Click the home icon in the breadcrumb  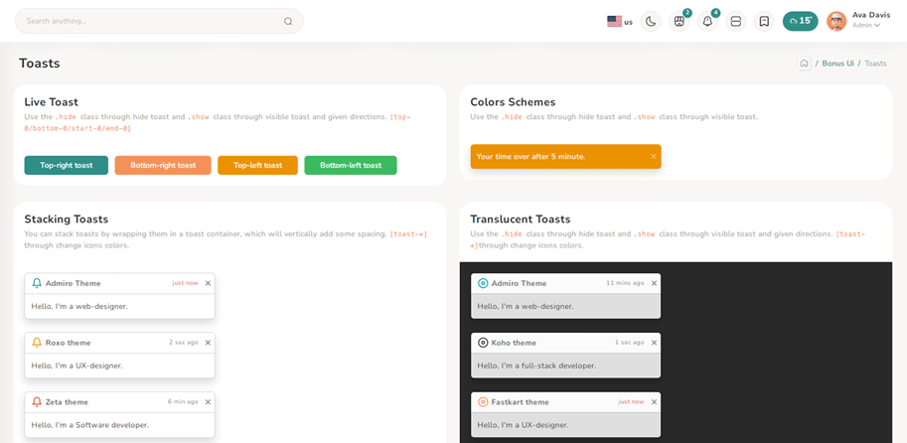tap(805, 64)
